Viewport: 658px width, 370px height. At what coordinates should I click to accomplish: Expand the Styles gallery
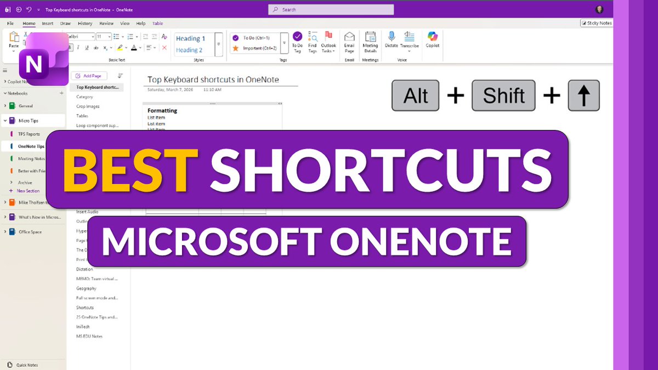point(219,43)
